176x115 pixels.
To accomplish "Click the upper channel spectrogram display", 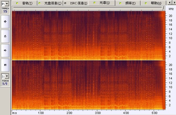I will coord(89,36).
